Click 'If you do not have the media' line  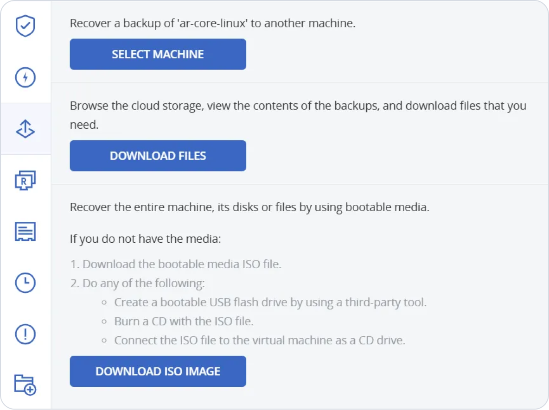click(145, 240)
